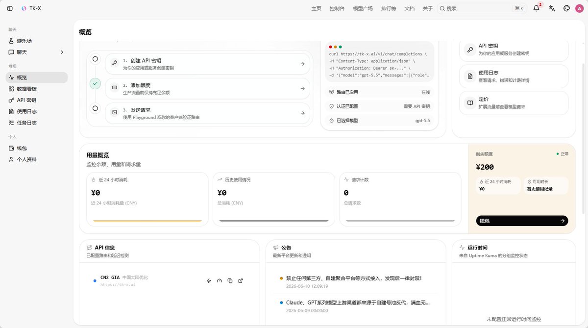Image resolution: width=588 pixels, height=328 pixels.
Task: Open 文档 in top navigation
Action: (x=409, y=8)
